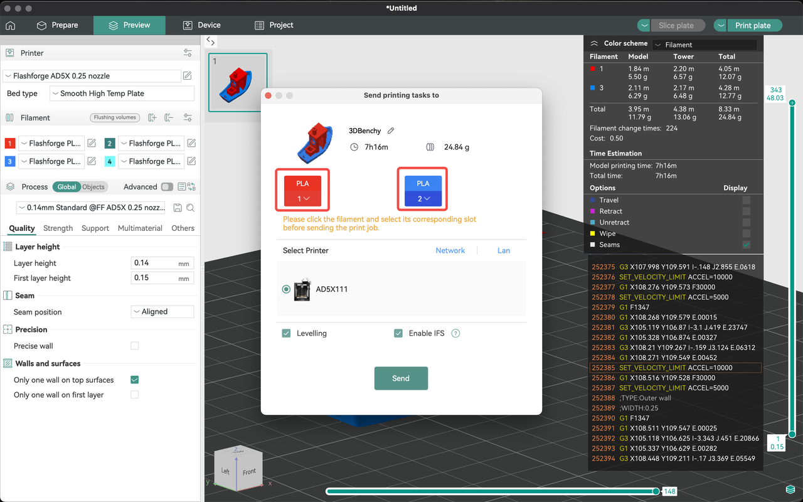Viewport: 803px width, 502px height.
Task: Disable Seams display checkbox
Action: (x=746, y=245)
